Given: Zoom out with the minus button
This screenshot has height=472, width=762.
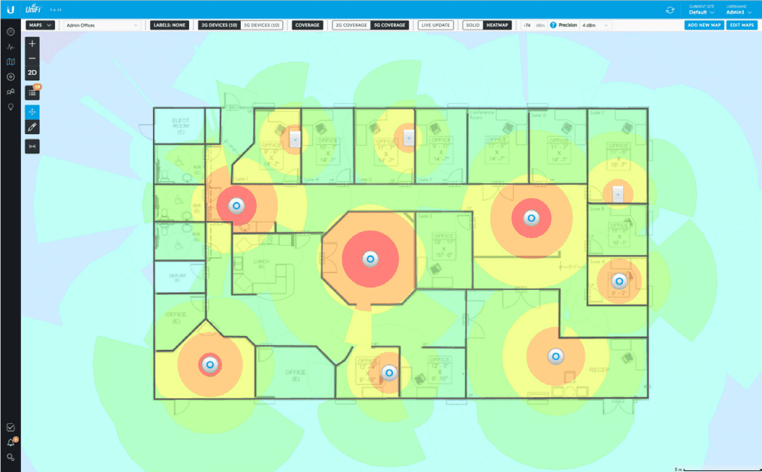Looking at the screenshot, I should click(x=32, y=58).
